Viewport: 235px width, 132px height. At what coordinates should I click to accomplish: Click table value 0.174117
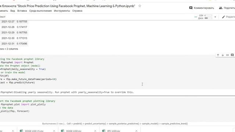click(22, 27)
